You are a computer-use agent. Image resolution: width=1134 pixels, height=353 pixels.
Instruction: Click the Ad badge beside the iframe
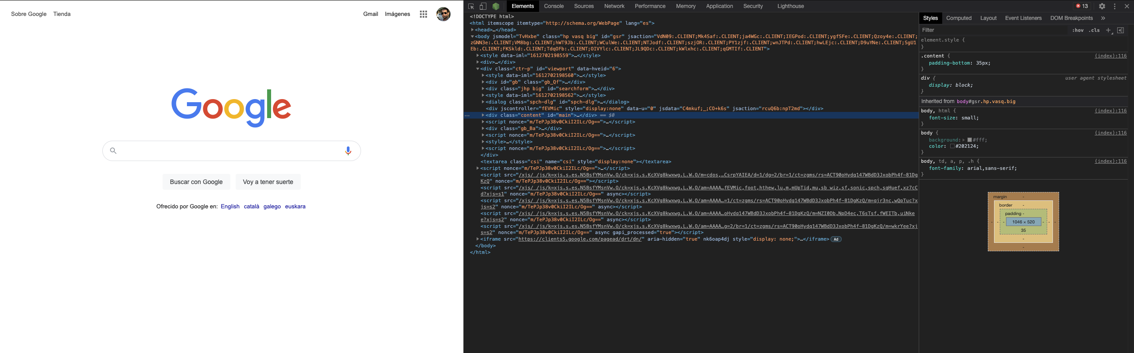[x=836, y=239]
